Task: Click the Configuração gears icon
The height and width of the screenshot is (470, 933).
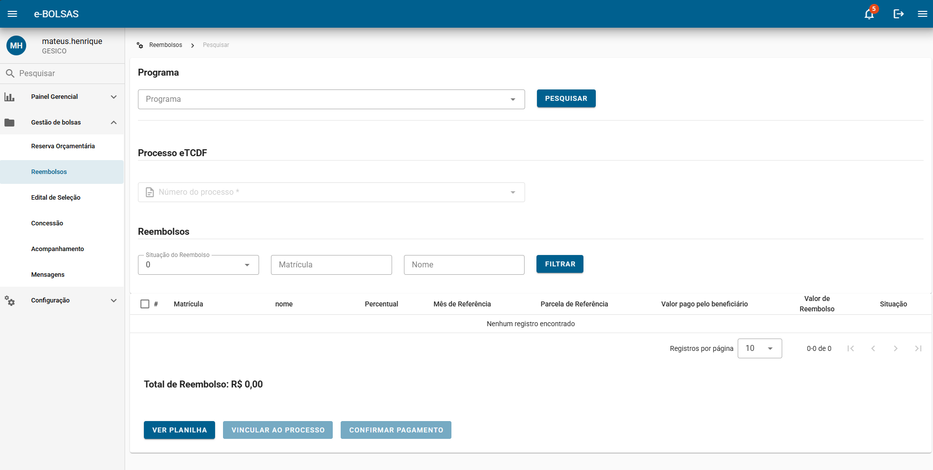Action: pos(10,300)
